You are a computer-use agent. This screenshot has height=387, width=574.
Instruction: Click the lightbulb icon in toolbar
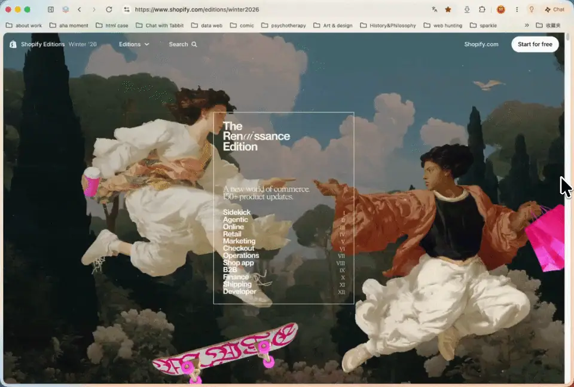[x=532, y=10]
